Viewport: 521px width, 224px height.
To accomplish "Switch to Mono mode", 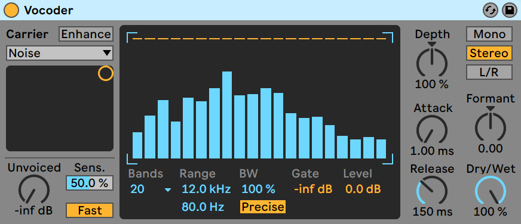I will click(489, 34).
